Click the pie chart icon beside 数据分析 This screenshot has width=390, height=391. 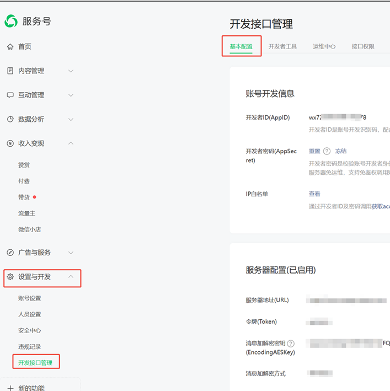point(10,119)
